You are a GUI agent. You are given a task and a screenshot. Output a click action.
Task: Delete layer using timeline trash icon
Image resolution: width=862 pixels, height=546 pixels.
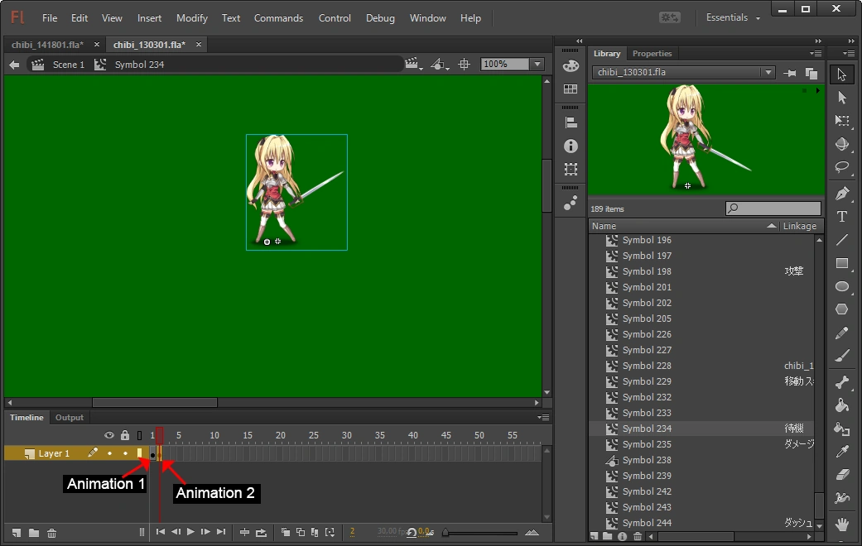click(x=51, y=533)
